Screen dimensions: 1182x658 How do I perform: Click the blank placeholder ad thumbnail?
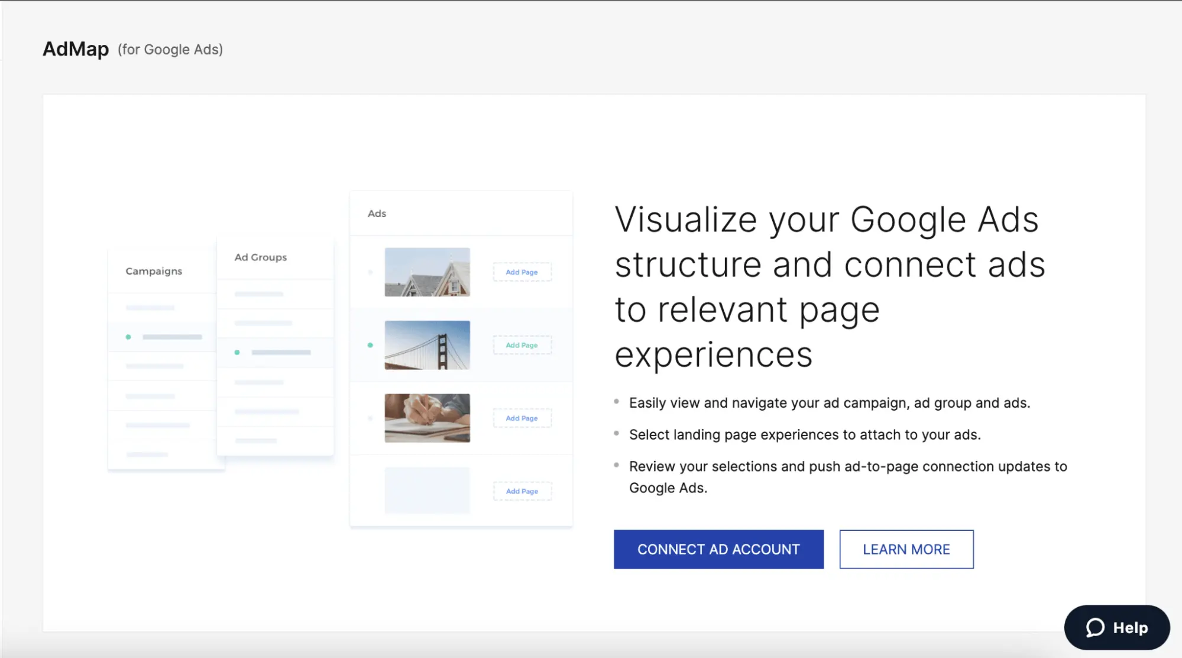(427, 491)
